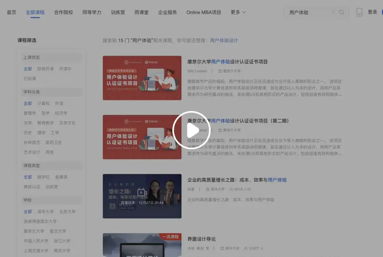Open the first 用户体验设计认证证书项目 thumbnail

click(142, 78)
